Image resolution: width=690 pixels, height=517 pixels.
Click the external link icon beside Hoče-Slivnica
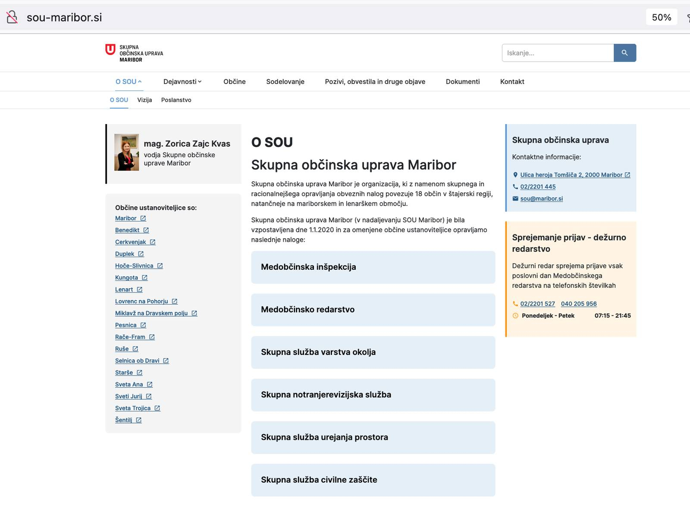160,266
